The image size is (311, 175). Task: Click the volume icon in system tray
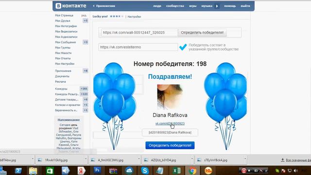tap(296, 171)
